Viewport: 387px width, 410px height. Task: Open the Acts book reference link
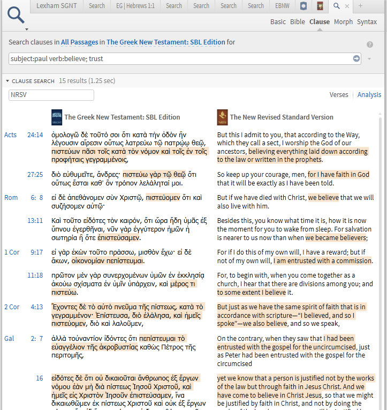(x=11, y=135)
